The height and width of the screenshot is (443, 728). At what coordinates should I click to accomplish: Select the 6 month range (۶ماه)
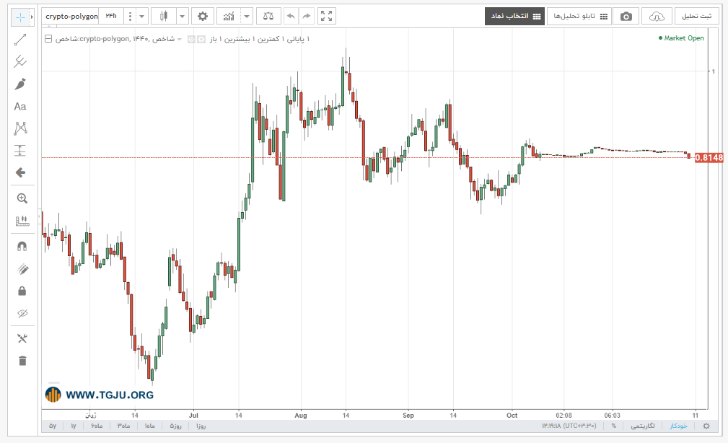point(97,426)
